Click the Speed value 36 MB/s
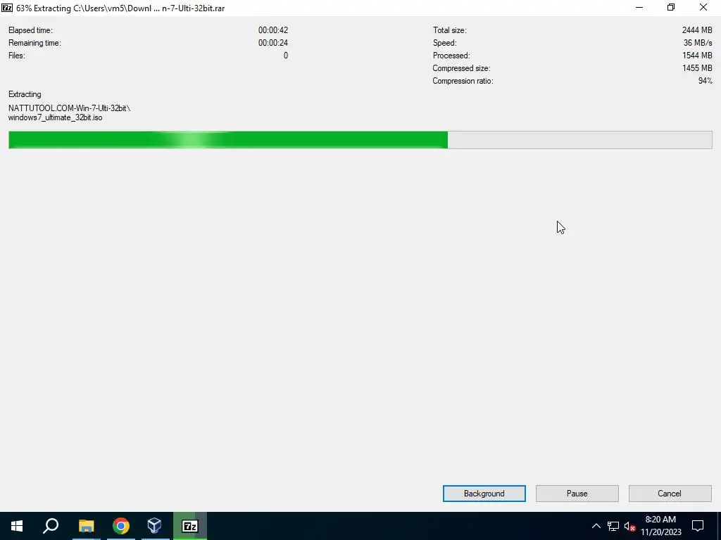Screen dimensions: 721x540 pyautogui.click(x=698, y=43)
